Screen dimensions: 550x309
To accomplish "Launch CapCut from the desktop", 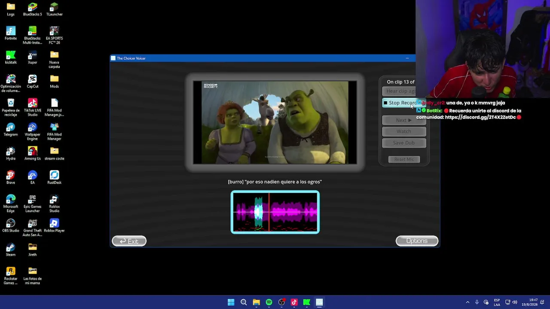I will pos(32,82).
